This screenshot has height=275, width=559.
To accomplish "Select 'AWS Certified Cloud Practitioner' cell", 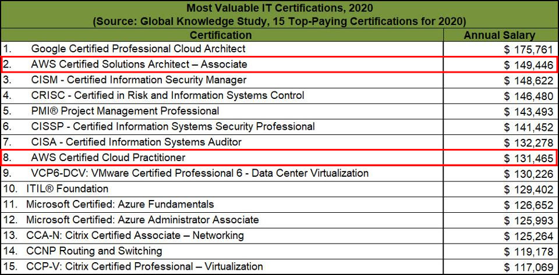I will click(222, 157).
